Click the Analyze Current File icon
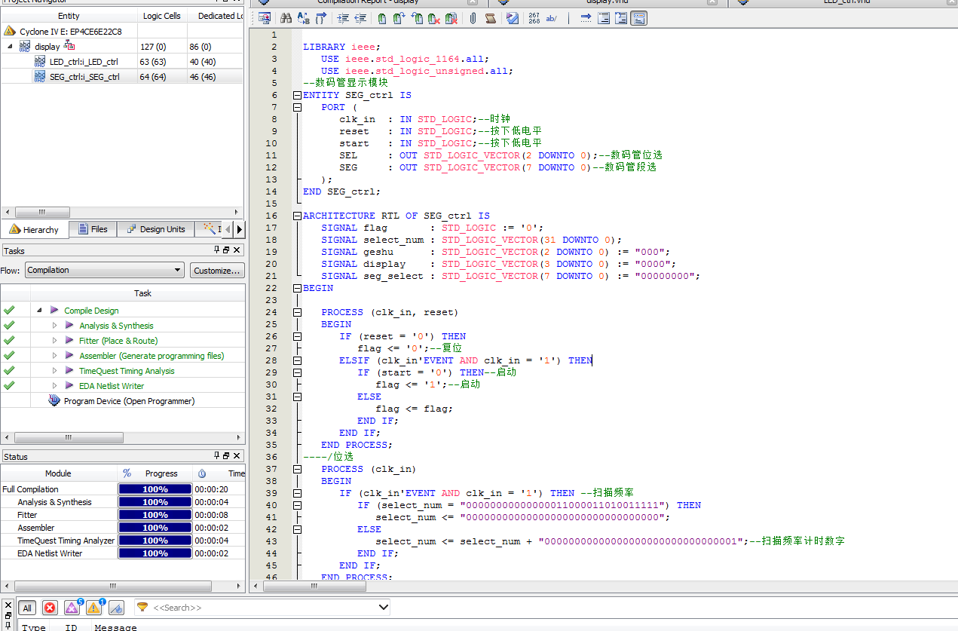 (x=513, y=18)
